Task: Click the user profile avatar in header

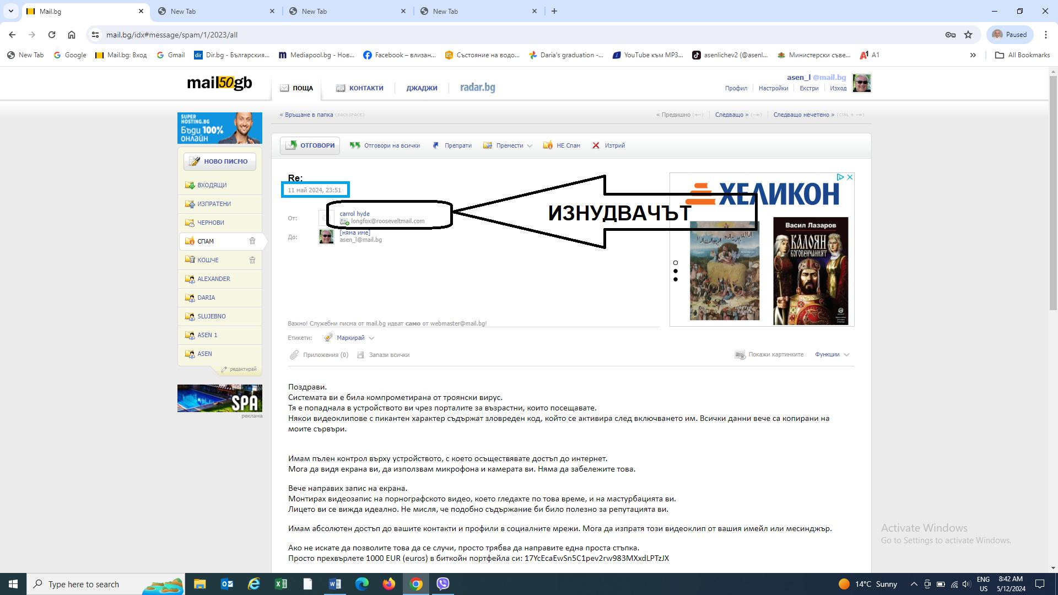Action: pyautogui.click(x=861, y=83)
